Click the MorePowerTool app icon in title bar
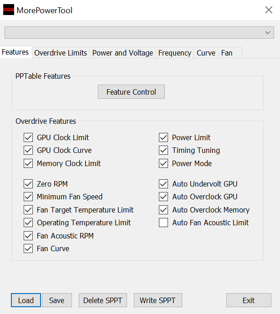Screen dimensions: 280x314 click(x=9, y=10)
